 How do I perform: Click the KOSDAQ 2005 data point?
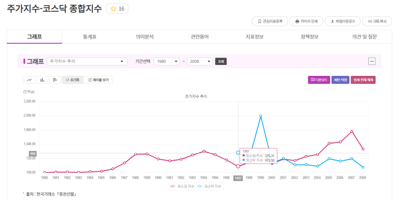[x=329, y=159]
